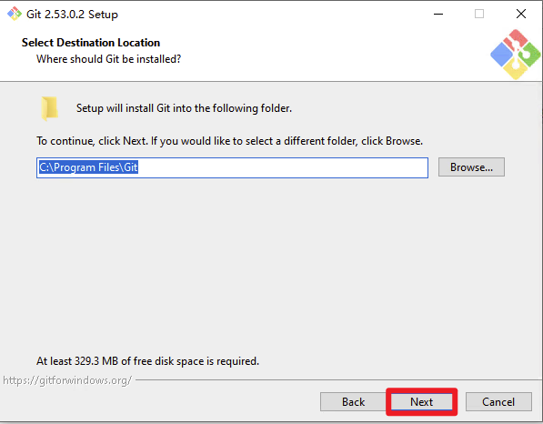Focus the C:\Program Files\Git path field
543x424 pixels.
pos(232,167)
